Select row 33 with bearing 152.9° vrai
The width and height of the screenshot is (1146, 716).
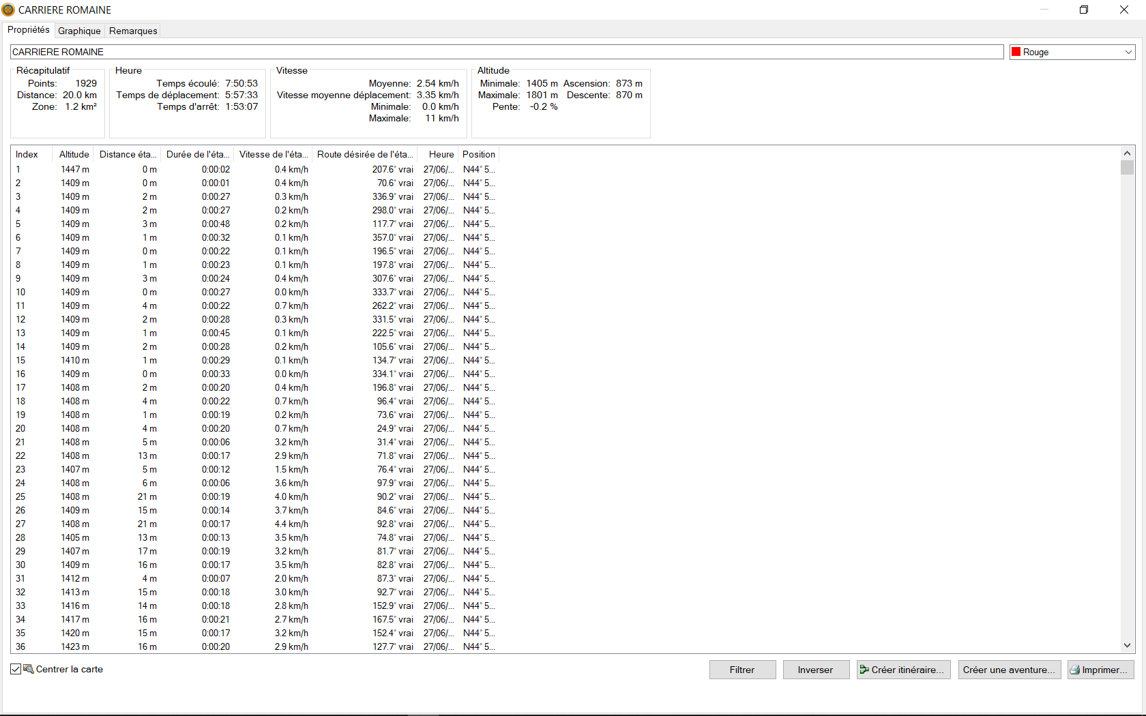(255, 606)
